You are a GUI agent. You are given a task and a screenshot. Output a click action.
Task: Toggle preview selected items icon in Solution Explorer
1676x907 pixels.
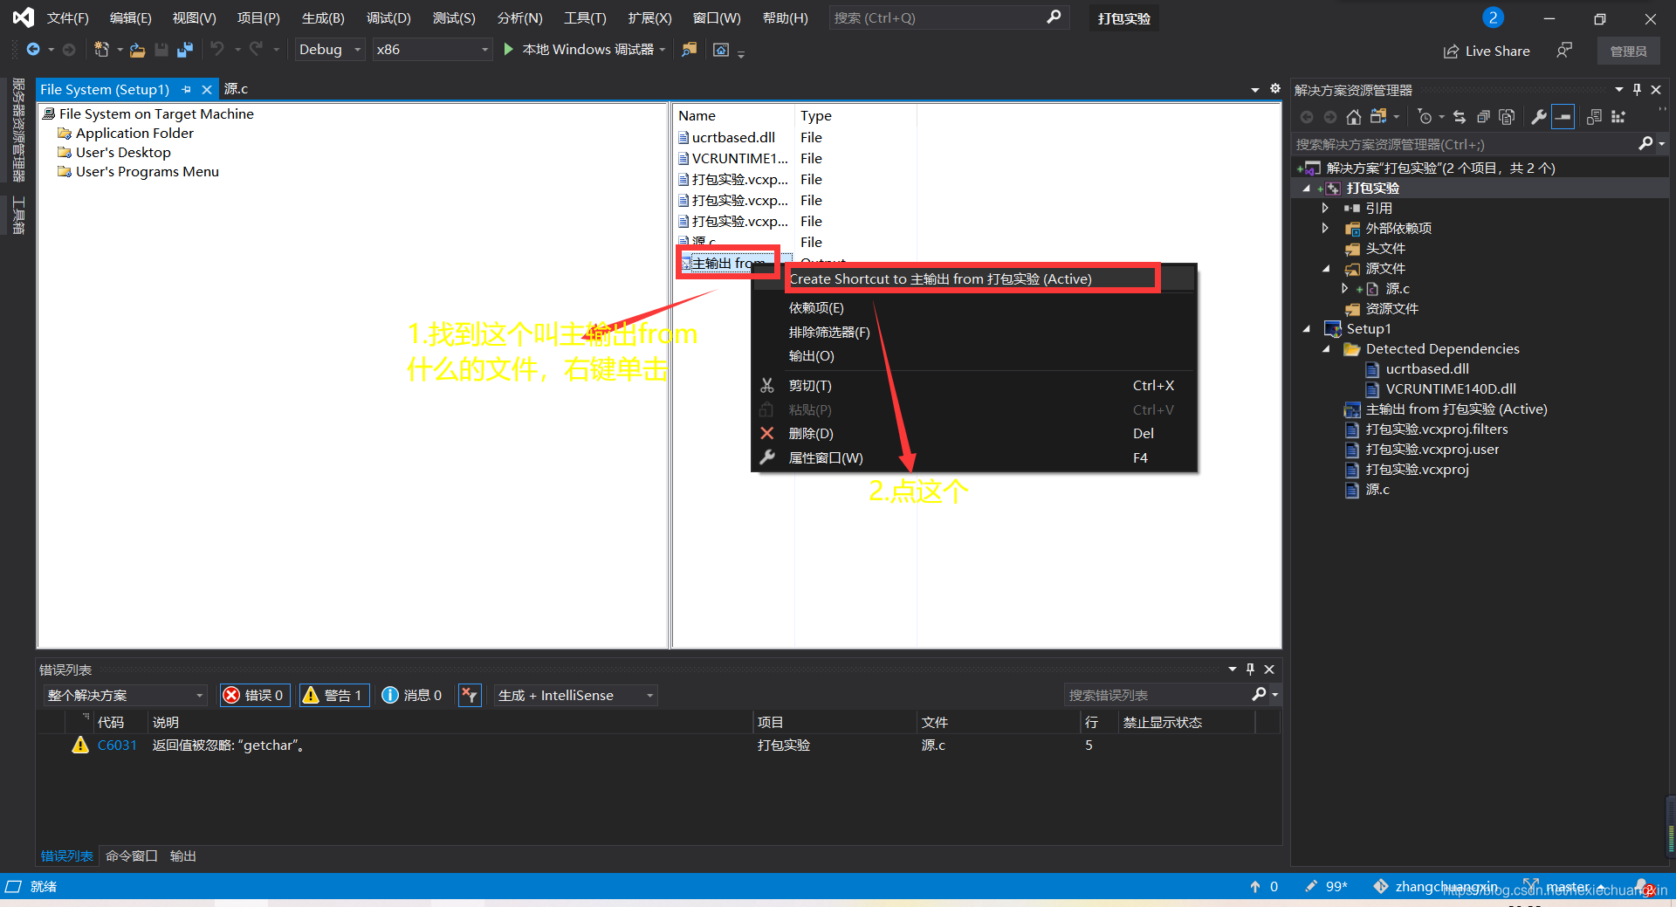[1563, 117]
